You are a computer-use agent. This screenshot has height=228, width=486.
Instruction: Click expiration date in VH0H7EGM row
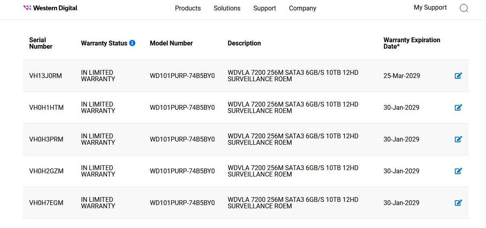401,203
